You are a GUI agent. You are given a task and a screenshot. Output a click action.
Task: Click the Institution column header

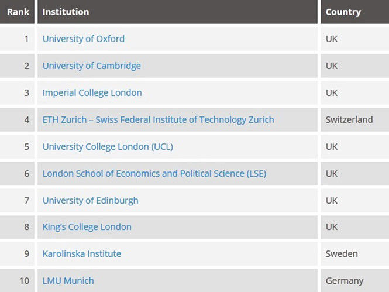tap(66, 12)
